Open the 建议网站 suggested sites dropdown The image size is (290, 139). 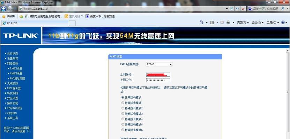pyautogui.click(x=74, y=16)
